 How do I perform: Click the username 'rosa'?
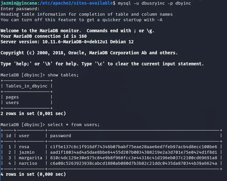pos(24,147)
